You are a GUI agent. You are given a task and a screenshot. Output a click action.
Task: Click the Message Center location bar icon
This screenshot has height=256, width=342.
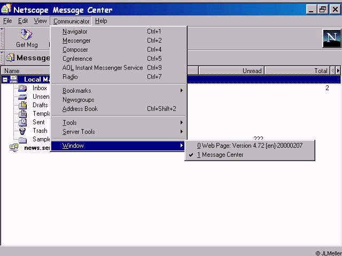point(10,58)
